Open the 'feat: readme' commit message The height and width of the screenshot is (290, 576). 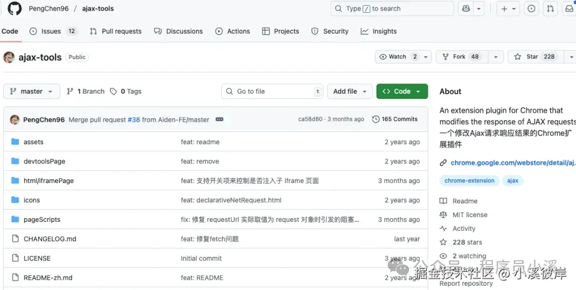[x=200, y=142]
